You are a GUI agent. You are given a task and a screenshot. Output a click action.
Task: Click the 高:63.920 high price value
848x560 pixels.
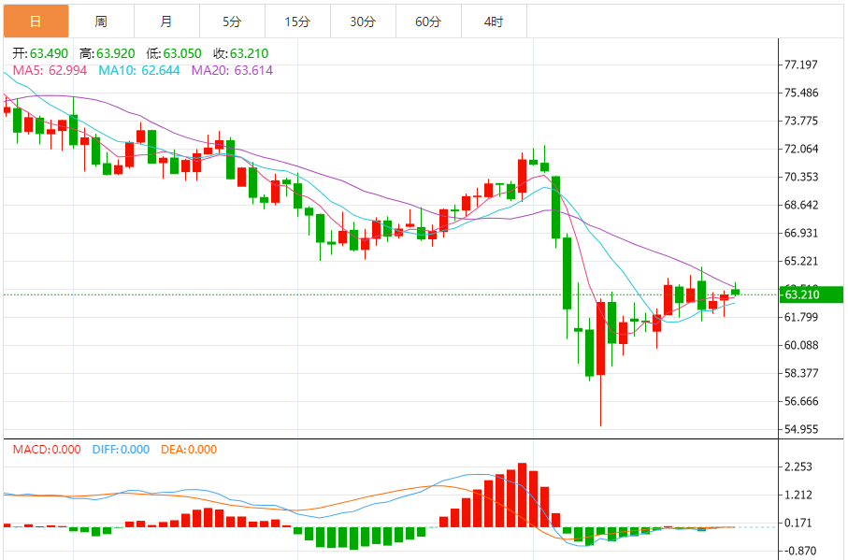[108, 53]
